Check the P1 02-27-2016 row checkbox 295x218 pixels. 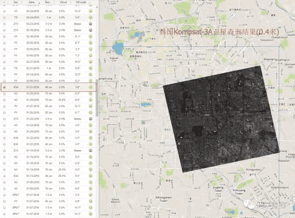[x=4, y=62]
